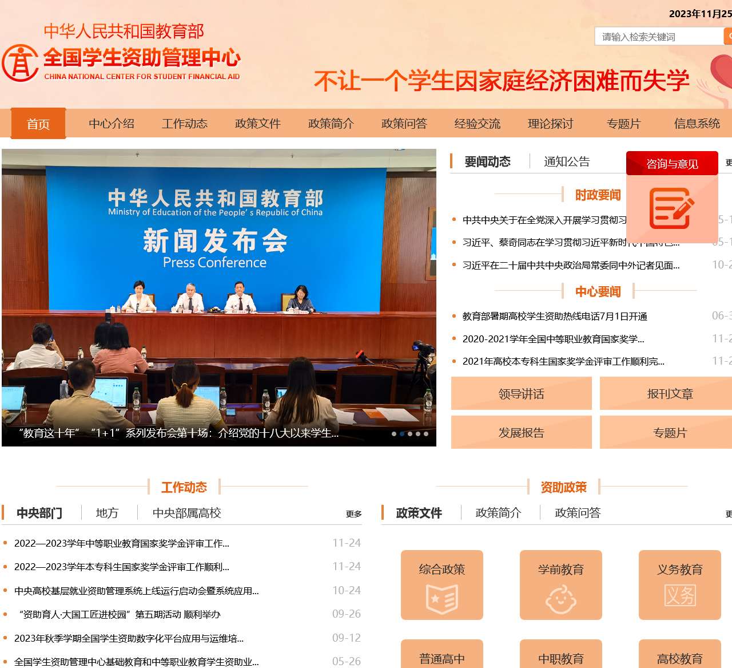Open 信息系统 in the navigation bar
The image size is (732, 668).
point(697,124)
